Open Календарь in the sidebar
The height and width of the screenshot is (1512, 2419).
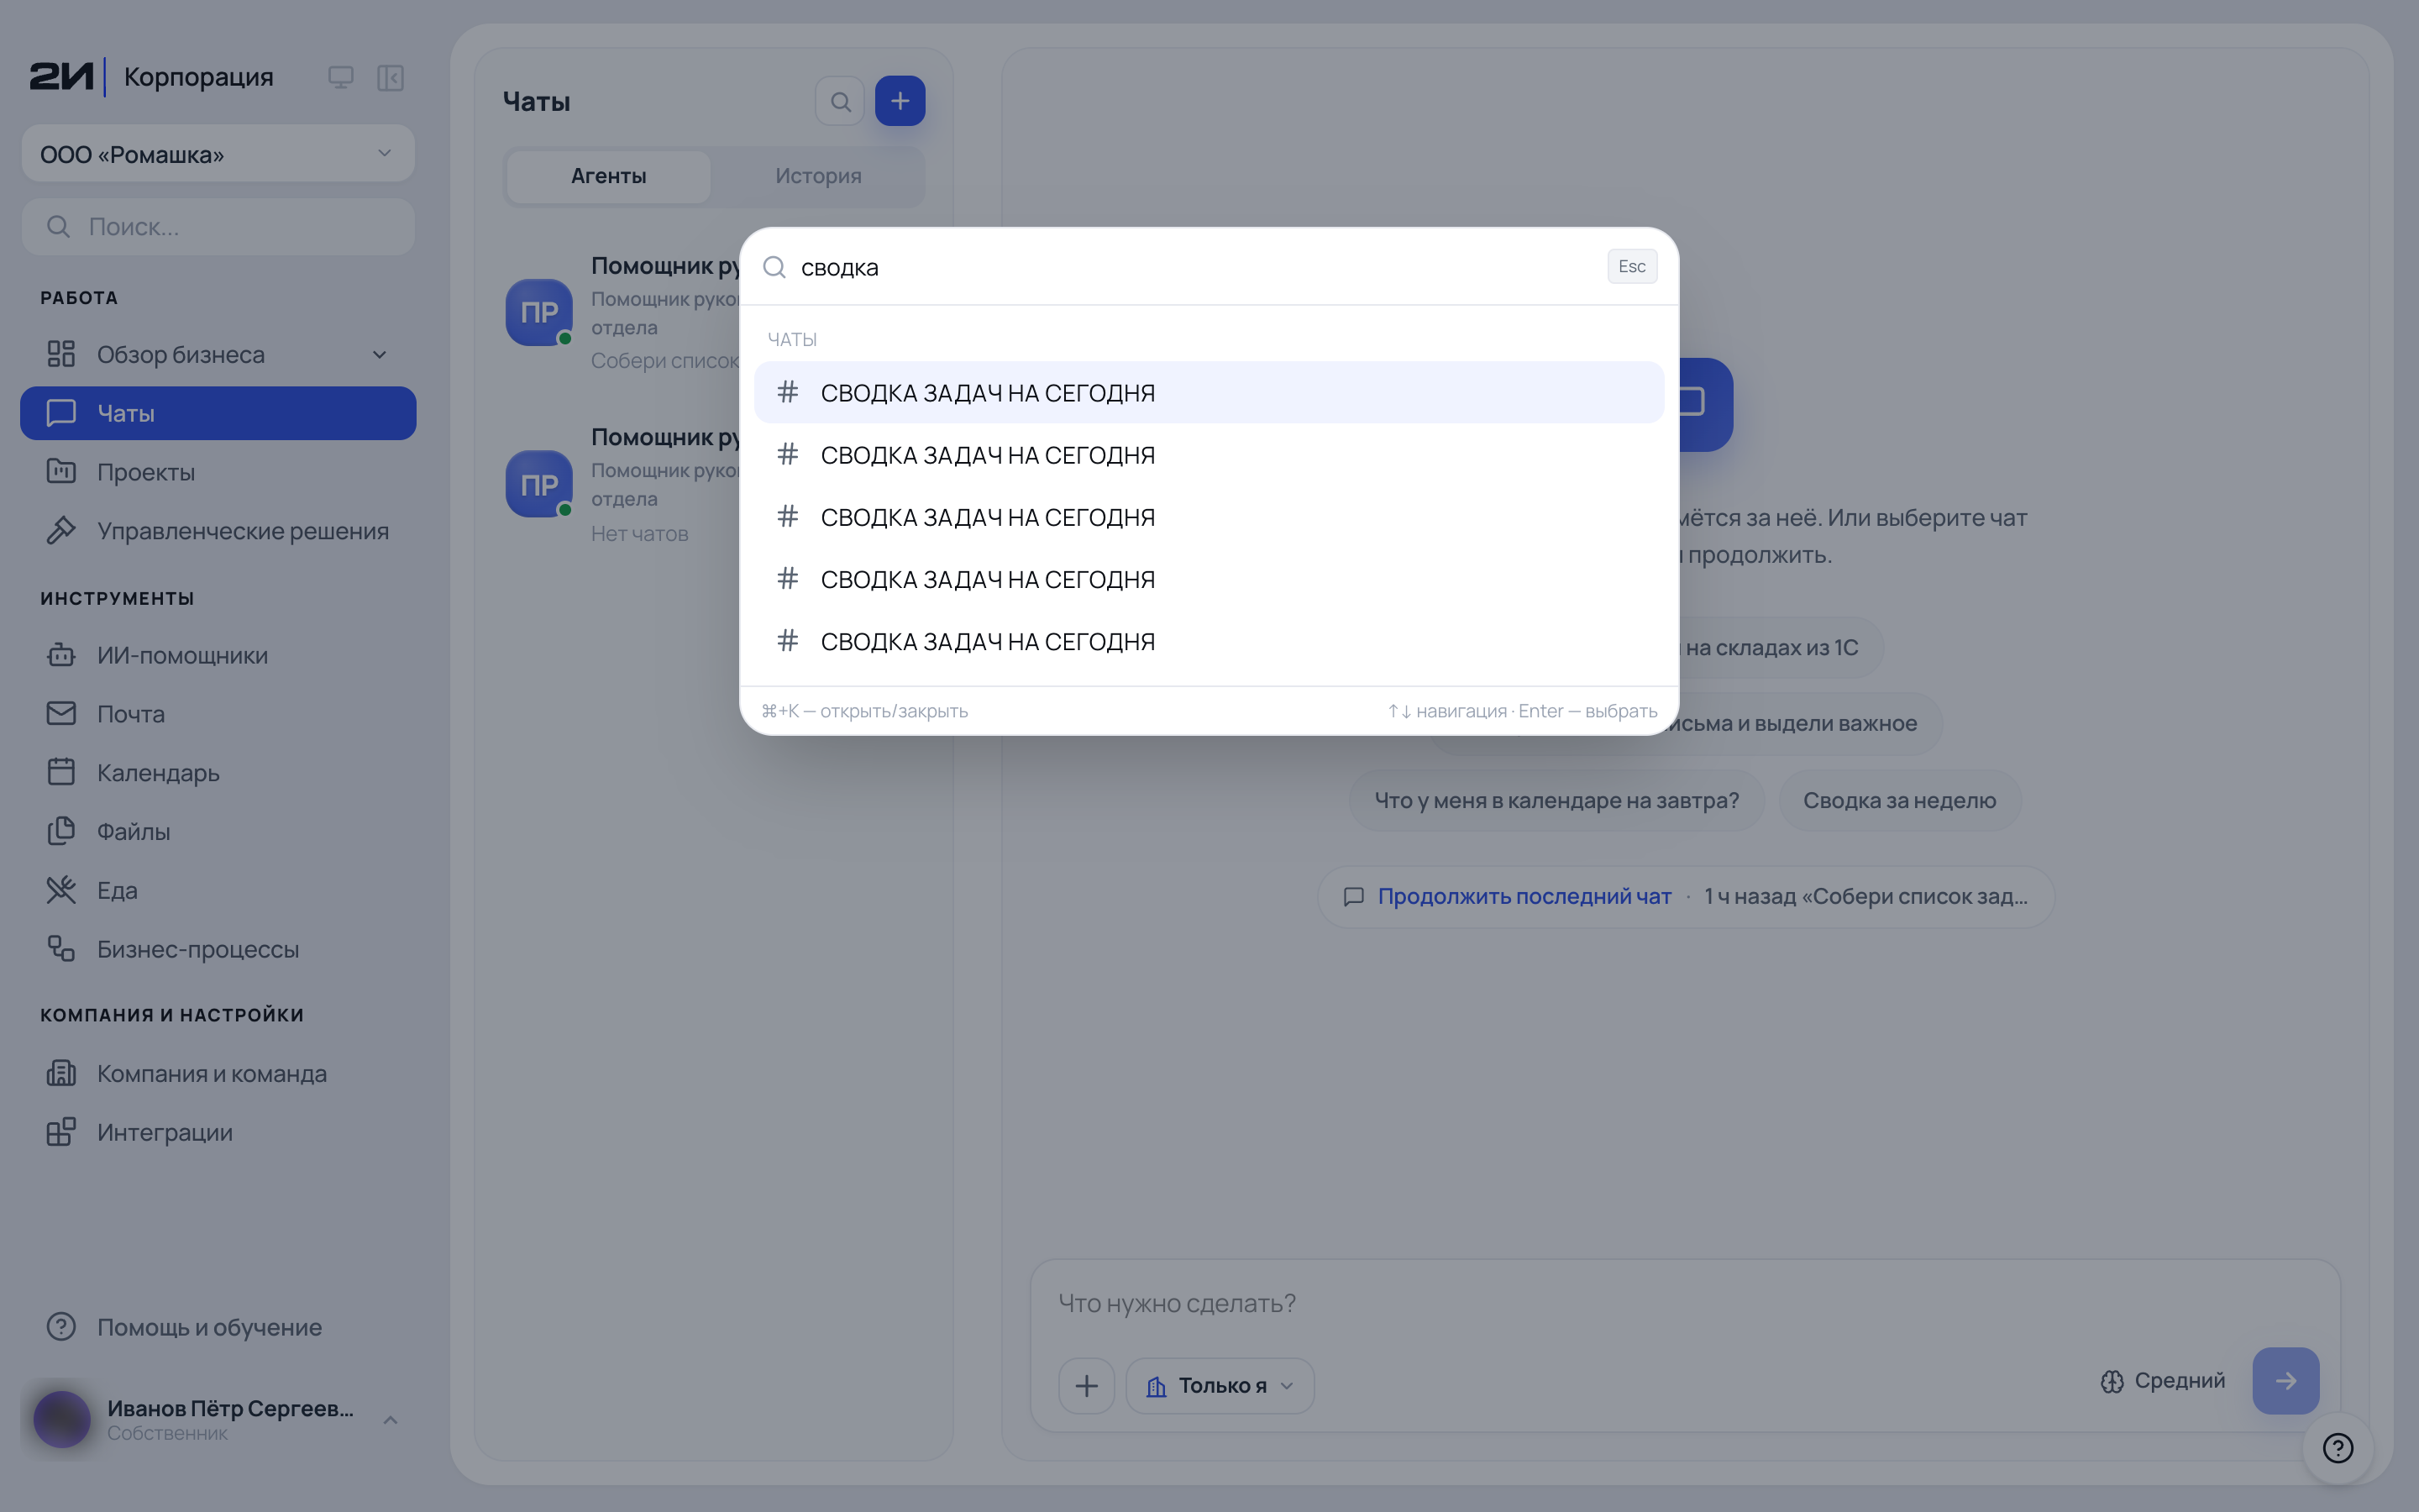tap(218, 773)
